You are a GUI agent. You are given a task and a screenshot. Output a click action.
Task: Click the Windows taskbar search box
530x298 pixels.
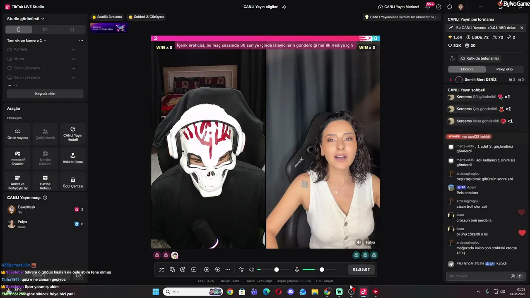(193, 292)
